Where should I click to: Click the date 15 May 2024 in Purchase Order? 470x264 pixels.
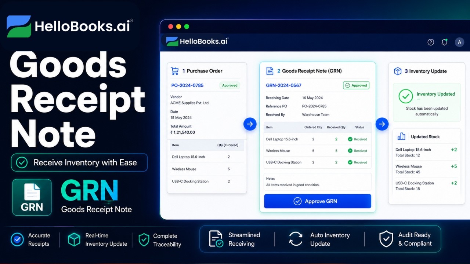[x=181, y=118]
